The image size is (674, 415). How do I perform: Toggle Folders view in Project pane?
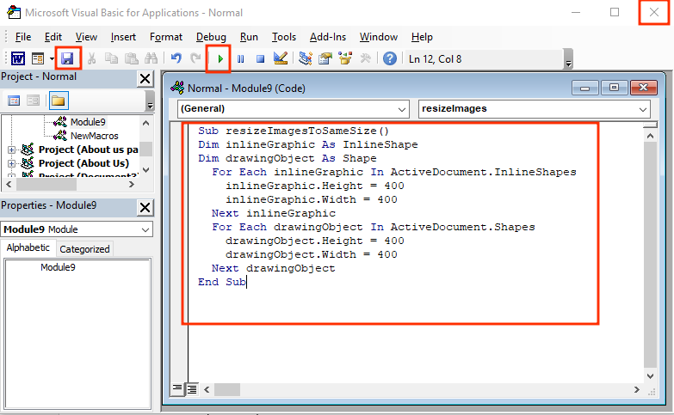(59, 101)
